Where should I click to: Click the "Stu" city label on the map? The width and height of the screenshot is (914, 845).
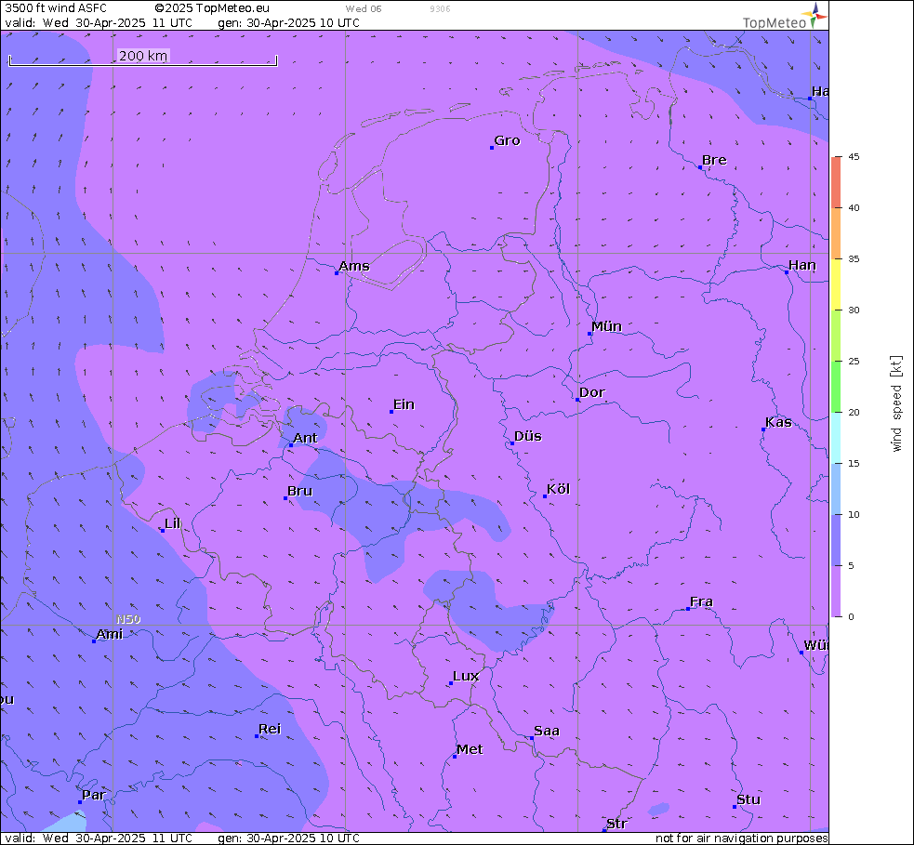click(748, 799)
